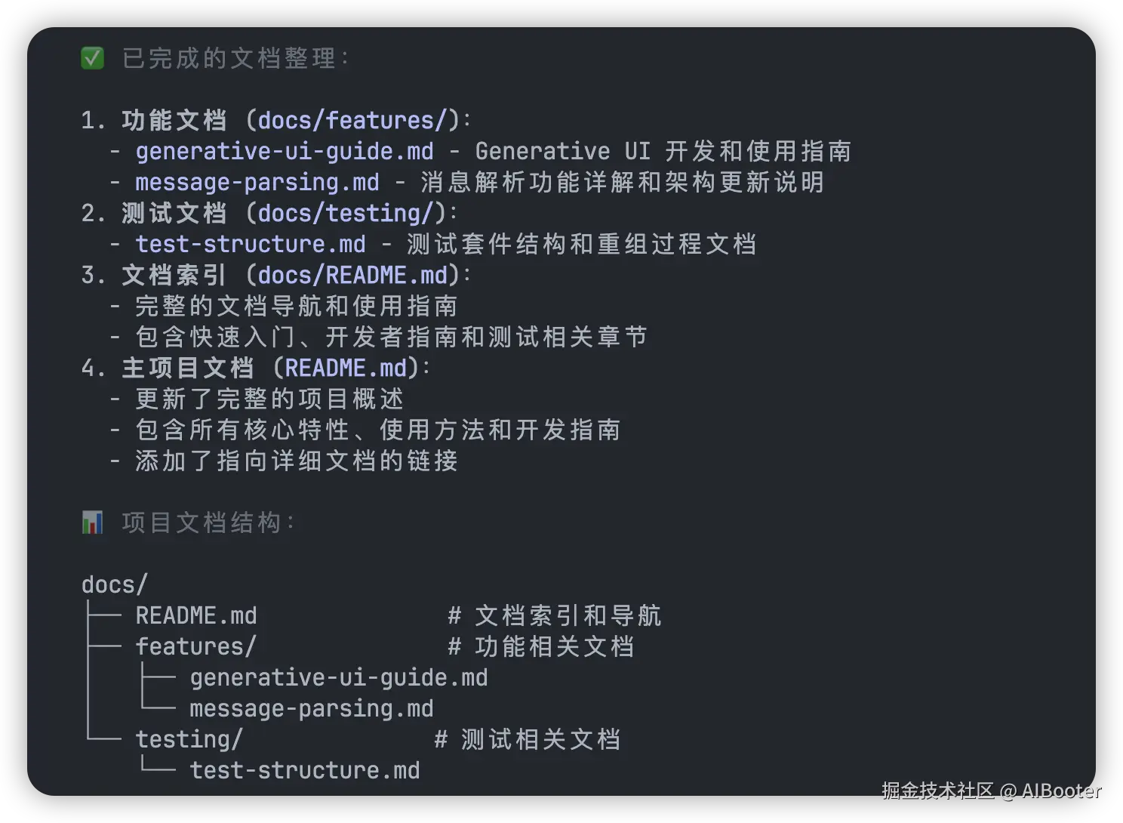The width and height of the screenshot is (1123, 823).
Task: Click the message-parsing.md highlighted link
Action: point(257,183)
